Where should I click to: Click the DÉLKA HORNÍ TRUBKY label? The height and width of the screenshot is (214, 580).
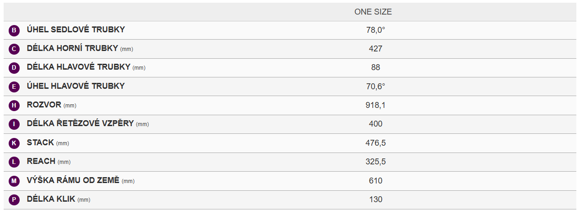click(73, 48)
